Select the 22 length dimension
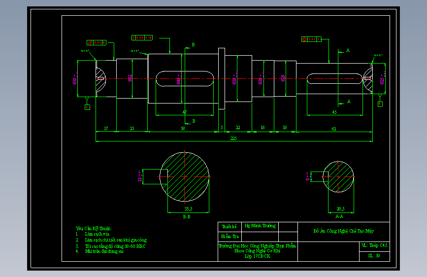This screenshot has height=277, width=427. 238,127
